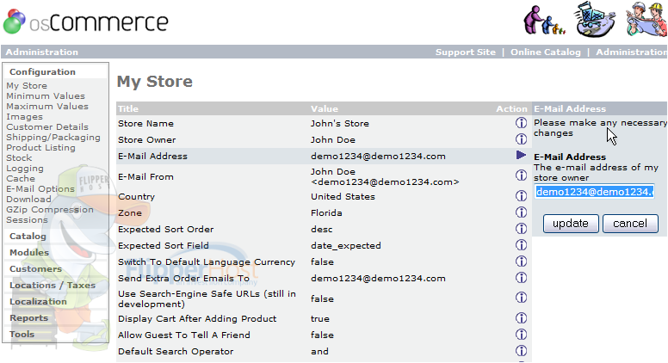Image resolution: width=668 pixels, height=363 pixels.
Task: Click the cancel button
Action: 630,224
